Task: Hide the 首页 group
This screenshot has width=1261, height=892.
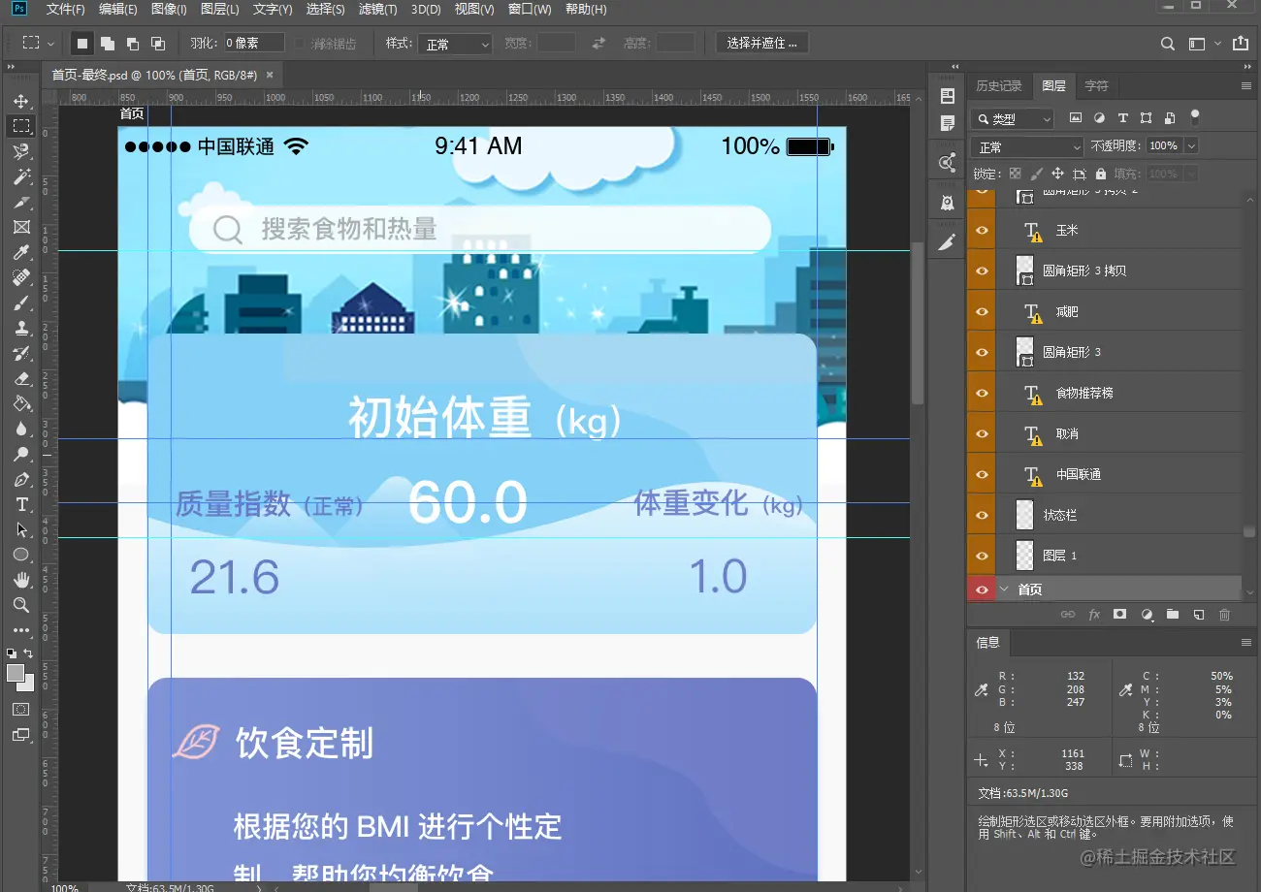Action: 982,589
